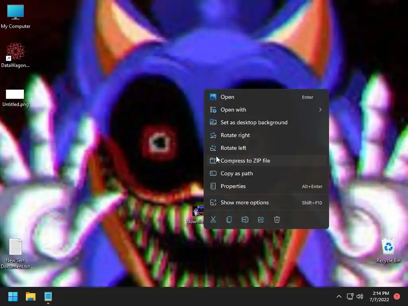Choose Open in the context menu
This screenshot has width=408, height=306.
point(266,97)
